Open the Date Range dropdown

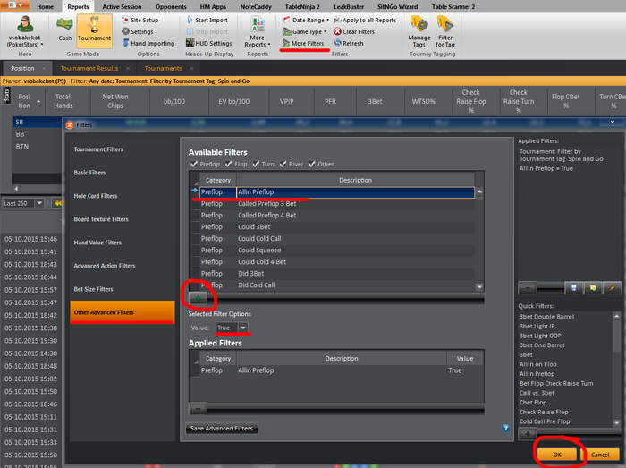pos(306,20)
